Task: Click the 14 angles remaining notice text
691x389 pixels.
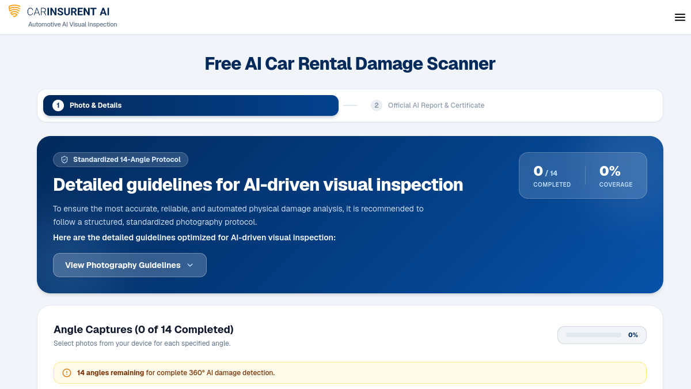Action: coord(176,373)
